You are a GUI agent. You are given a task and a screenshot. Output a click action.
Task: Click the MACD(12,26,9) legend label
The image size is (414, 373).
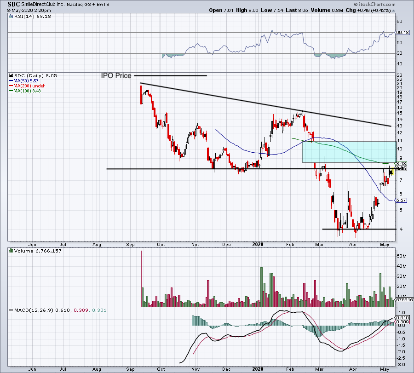[x=34, y=310]
